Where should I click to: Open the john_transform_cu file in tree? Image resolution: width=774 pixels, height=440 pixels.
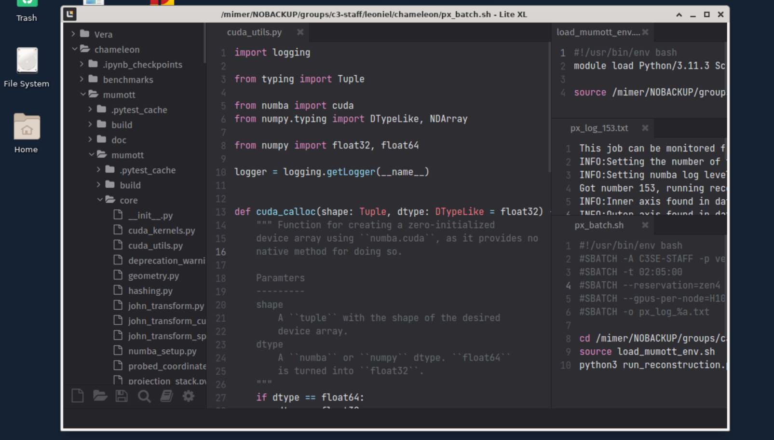(x=166, y=320)
